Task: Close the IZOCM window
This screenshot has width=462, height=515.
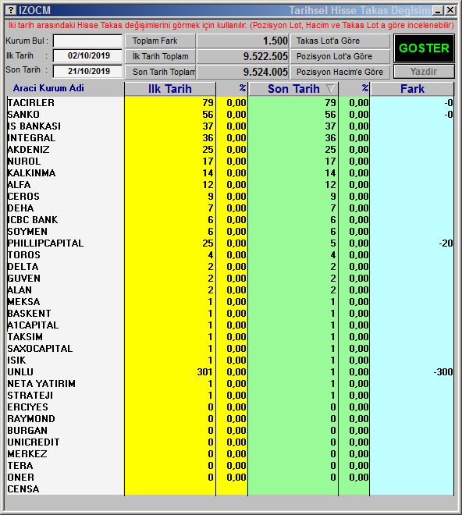Action: pyautogui.click(x=450, y=10)
